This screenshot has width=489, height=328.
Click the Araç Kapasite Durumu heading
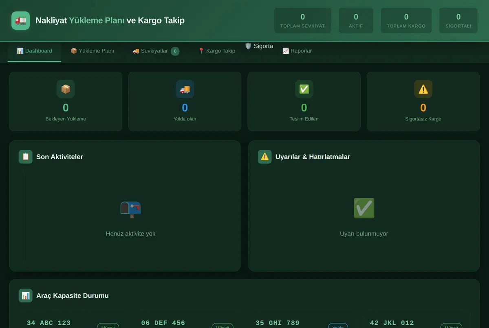click(x=73, y=295)
